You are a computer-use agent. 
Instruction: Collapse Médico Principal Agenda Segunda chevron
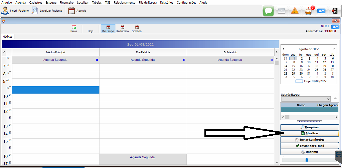[97, 60]
